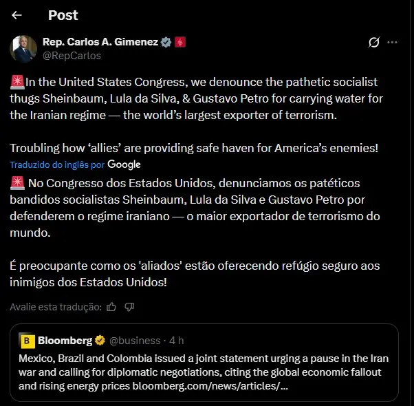Click the Google translation attribution logo
The width and height of the screenshot is (414, 406).
coord(124,164)
